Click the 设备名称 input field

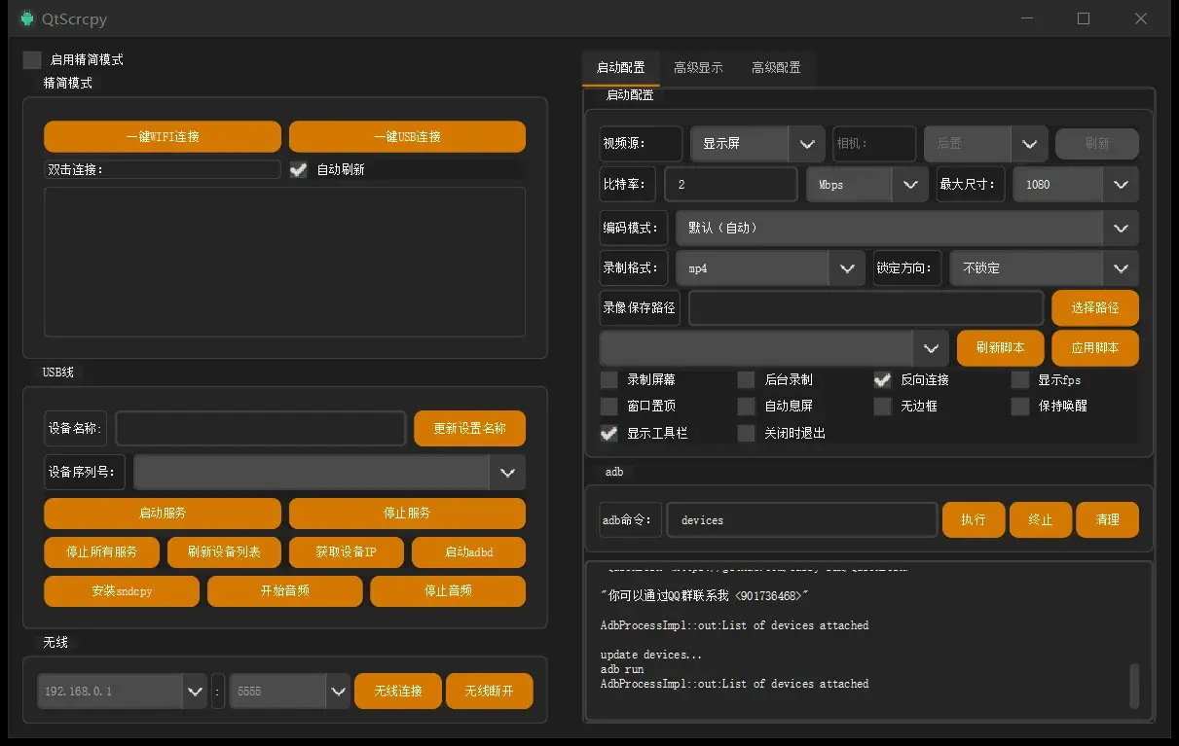[x=260, y=428]
